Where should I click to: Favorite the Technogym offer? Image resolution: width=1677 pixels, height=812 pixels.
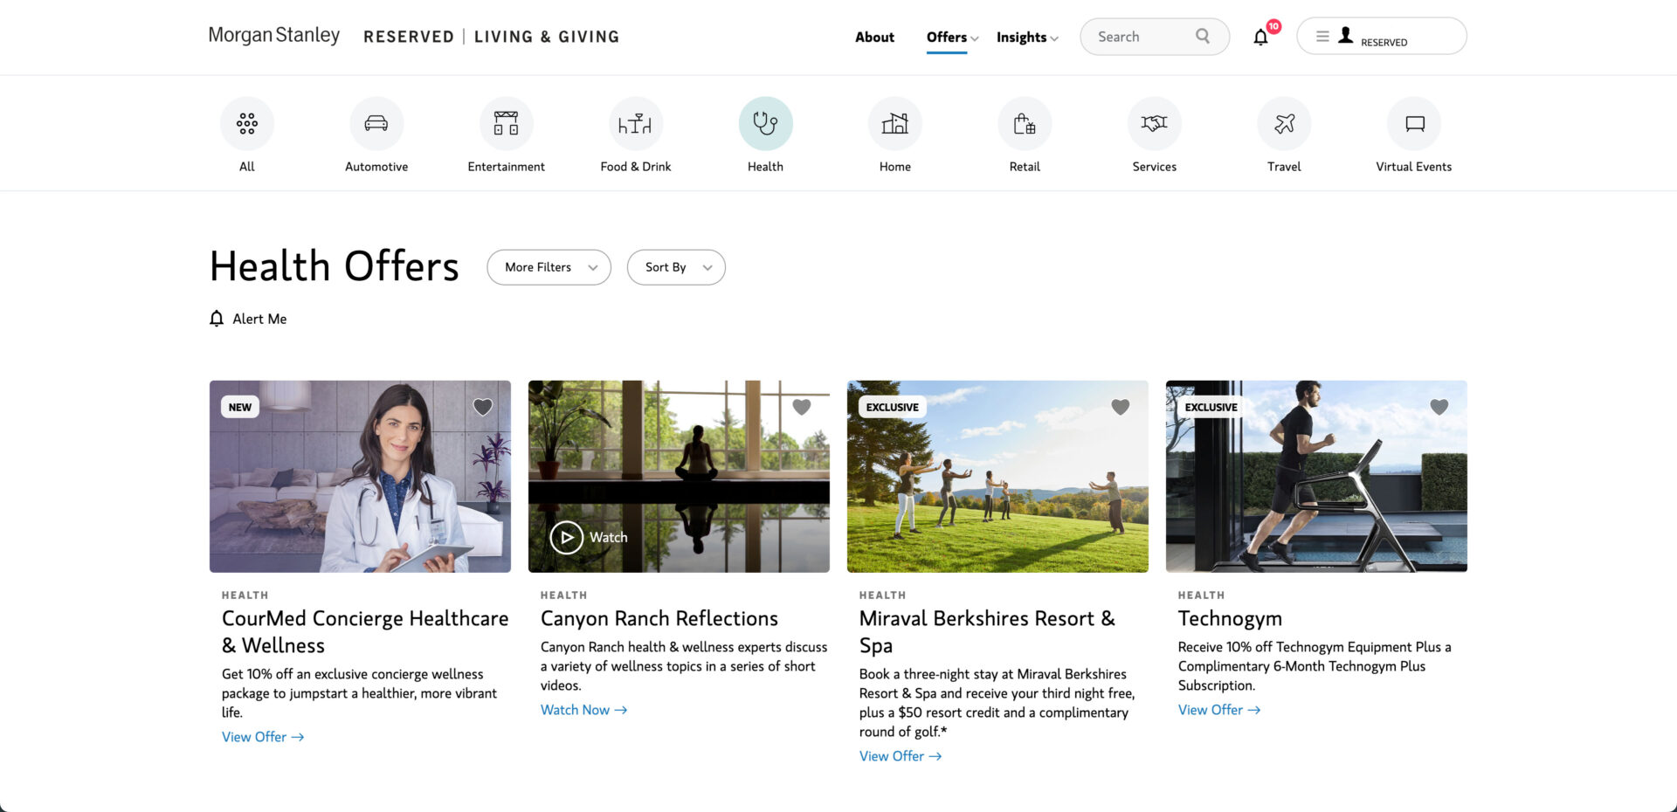point(1439,407)
